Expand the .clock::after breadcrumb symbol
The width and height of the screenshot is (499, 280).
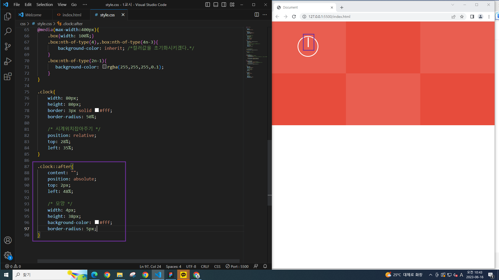coord(73,24)
